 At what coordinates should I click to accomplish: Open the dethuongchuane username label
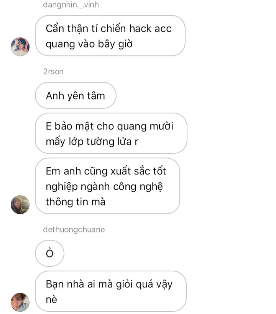[74, 229]
